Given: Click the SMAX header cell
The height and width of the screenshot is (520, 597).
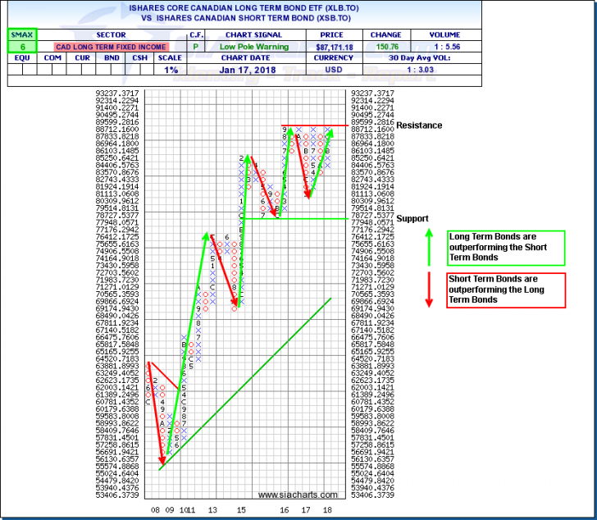Looking at the screenshot, I should pos(22,34).
